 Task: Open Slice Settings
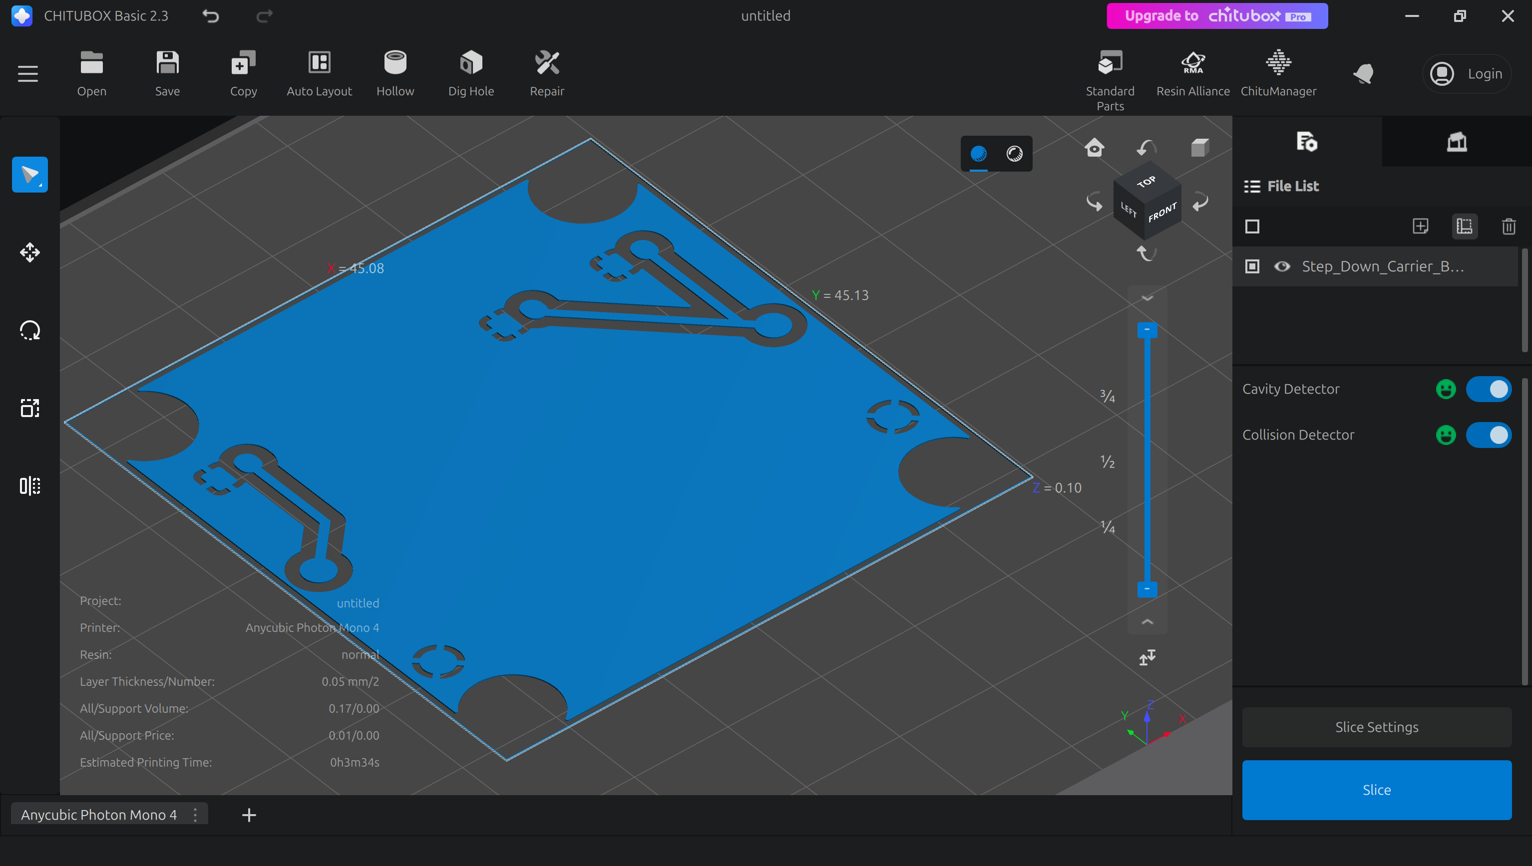click(1376, 727)
